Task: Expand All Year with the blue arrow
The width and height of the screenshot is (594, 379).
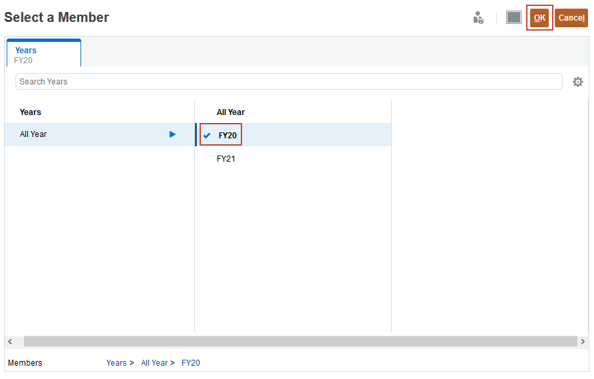Action: tap(172, 134)
